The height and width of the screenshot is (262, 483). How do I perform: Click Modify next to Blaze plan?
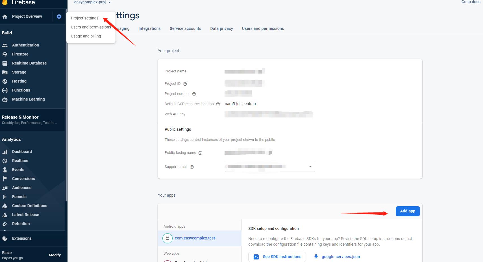[x=55, y=255]
